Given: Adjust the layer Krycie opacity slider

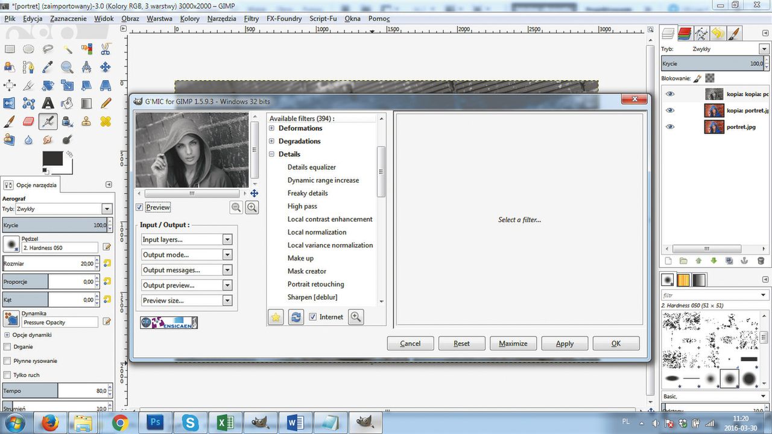Looking at the screenshot, I should (714, 63).
